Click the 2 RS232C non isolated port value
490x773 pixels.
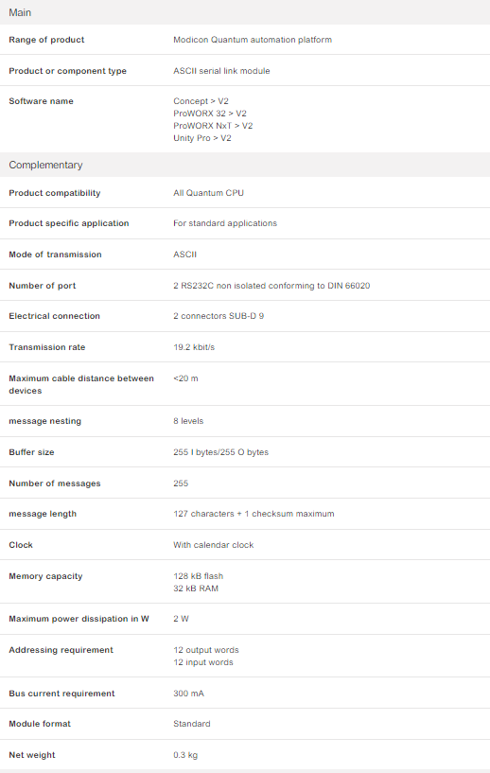[x=271, y=286]
